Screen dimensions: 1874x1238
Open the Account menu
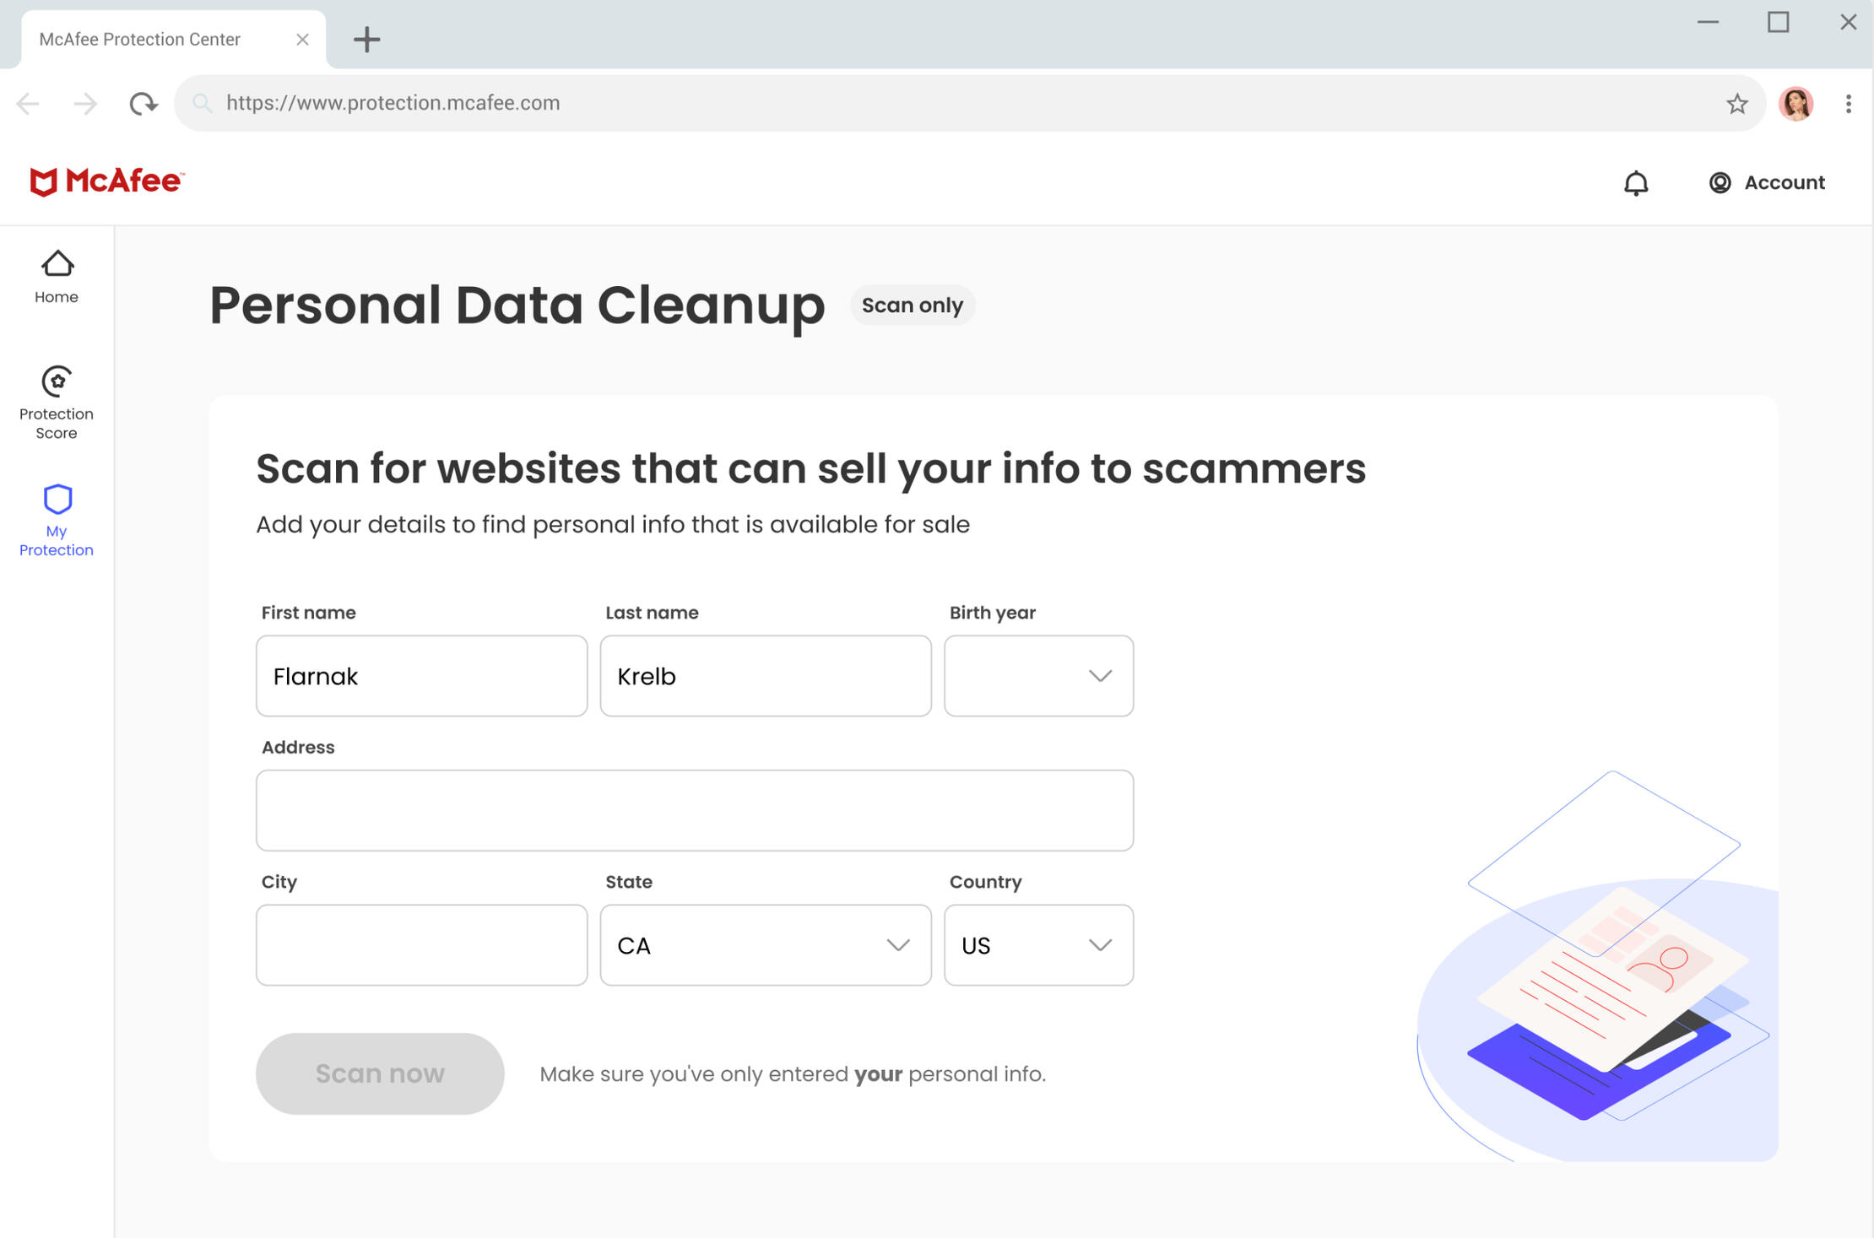(1766, 183)
